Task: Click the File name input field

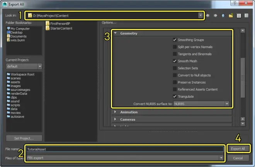Action: (124, 149)
